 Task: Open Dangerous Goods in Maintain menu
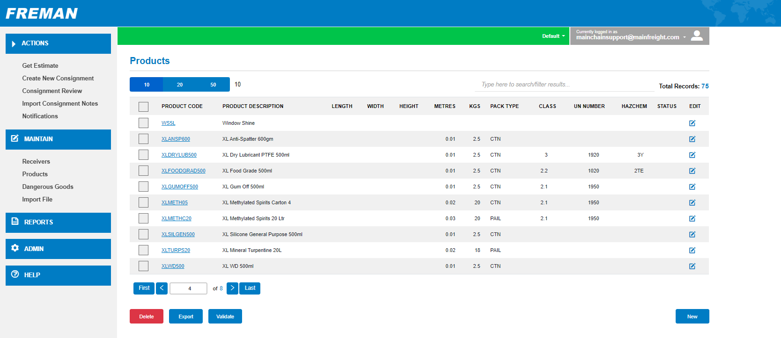pyautogui.click(x=48, y=187)
